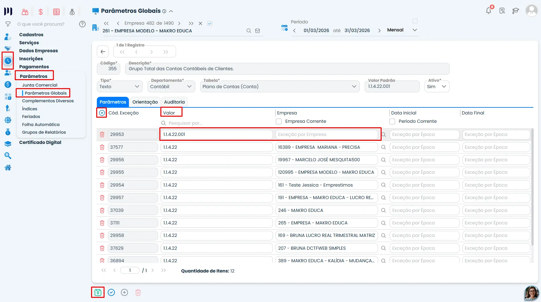Toggle the checked box next to company navigation
Image resolution: width=541 pixels, height=302 pixels.
(210, 23)
